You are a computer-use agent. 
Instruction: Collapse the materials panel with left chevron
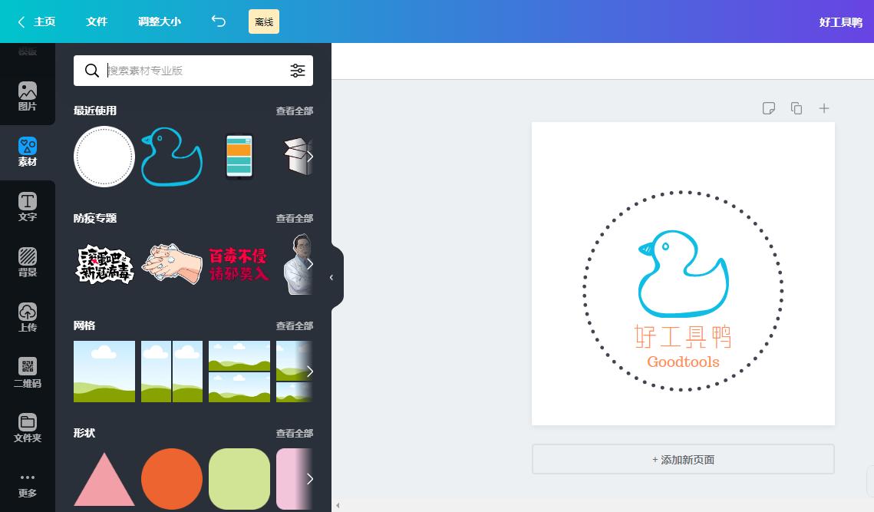(x=331, y=278)
